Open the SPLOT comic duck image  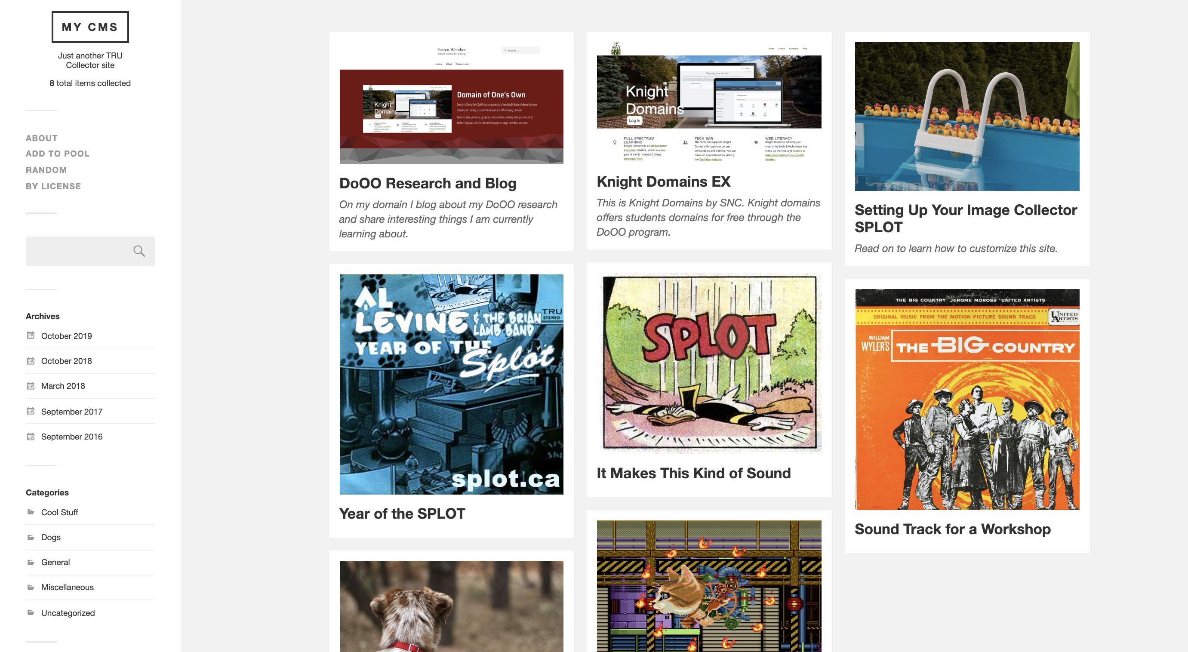709,363
